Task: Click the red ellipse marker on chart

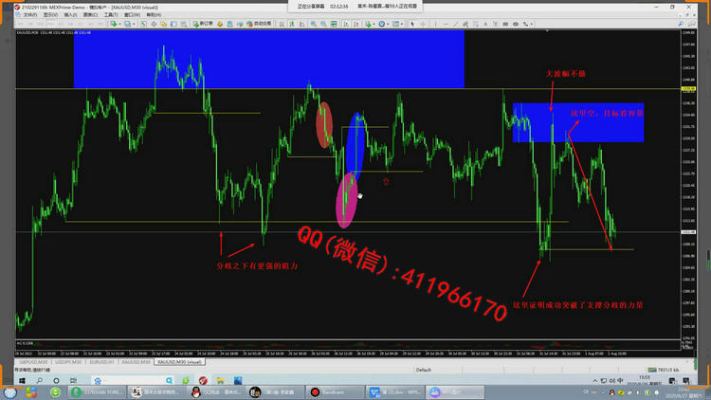Action: [x=324, y=125]
